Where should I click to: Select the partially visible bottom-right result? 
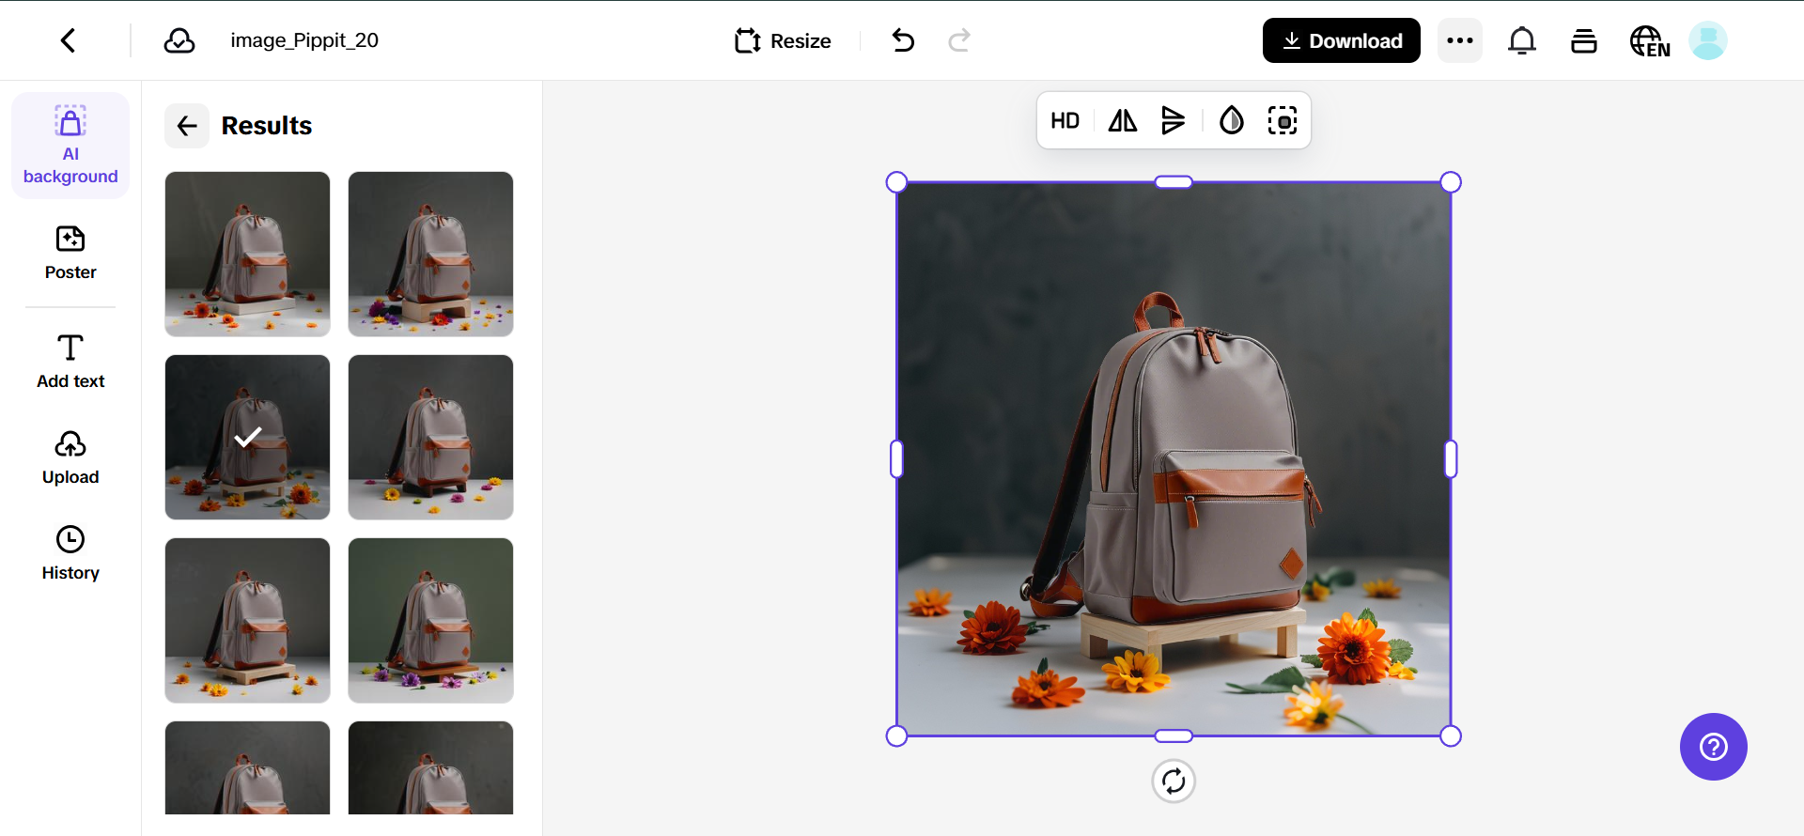pos(431,767)
